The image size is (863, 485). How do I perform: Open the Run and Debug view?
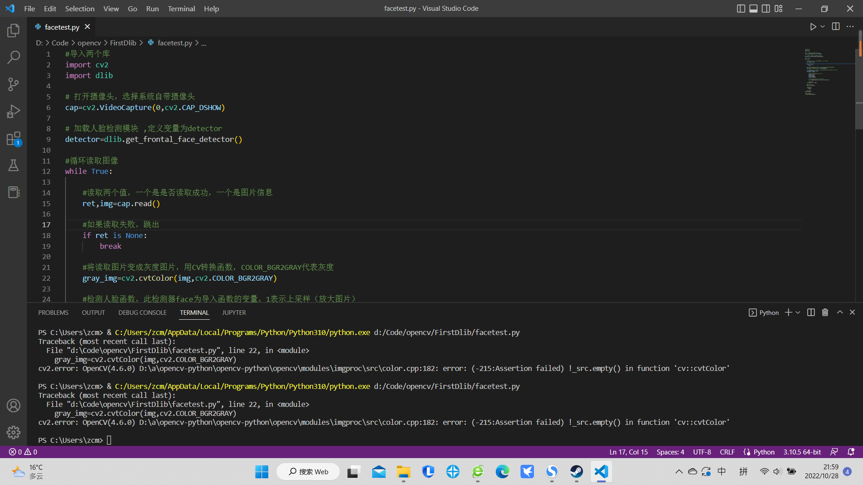pos(13,111)
